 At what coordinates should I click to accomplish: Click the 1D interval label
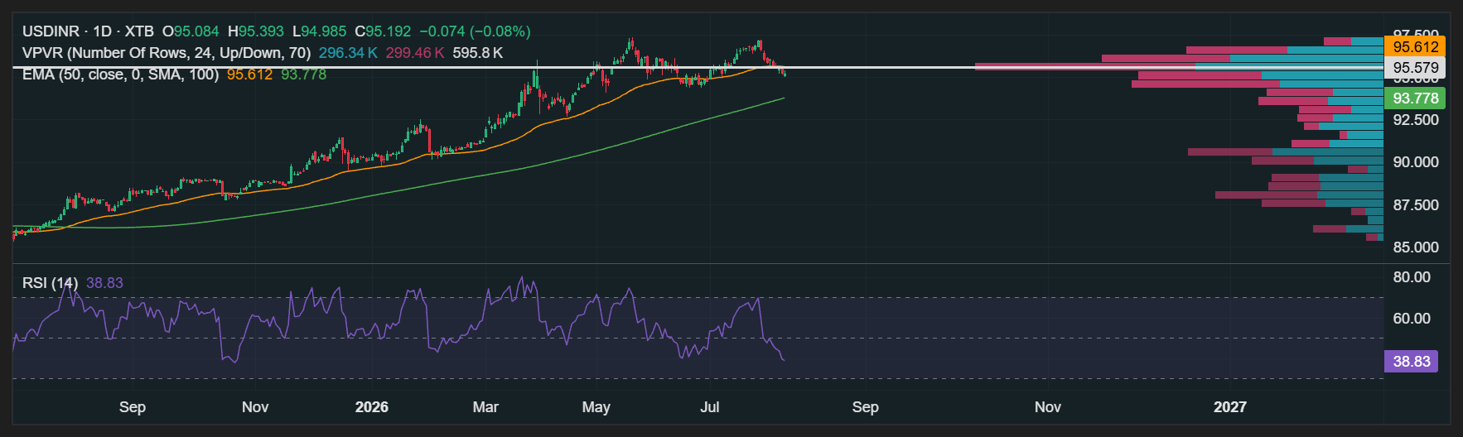pos(103,31)
